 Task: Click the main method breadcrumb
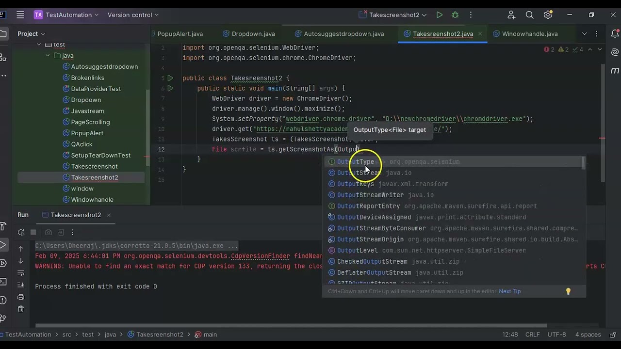tap(206, 335)
